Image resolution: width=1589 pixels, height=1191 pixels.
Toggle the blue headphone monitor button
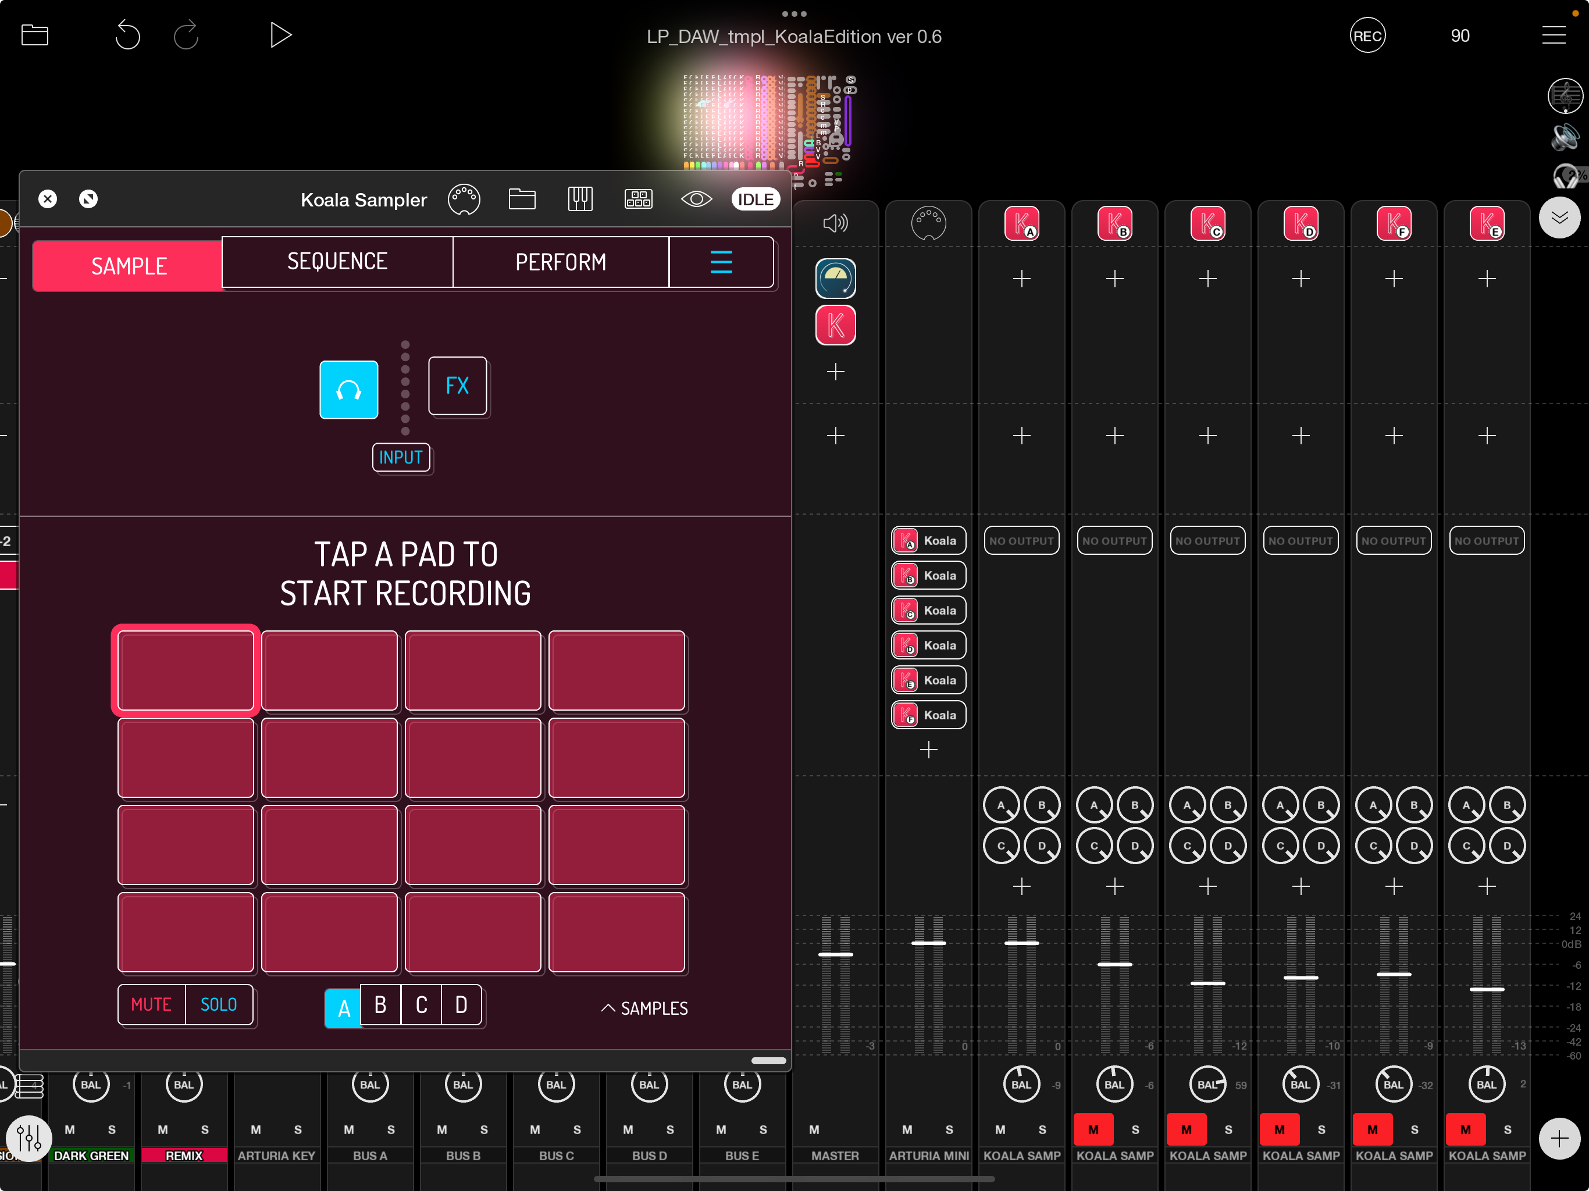(348, 389)
